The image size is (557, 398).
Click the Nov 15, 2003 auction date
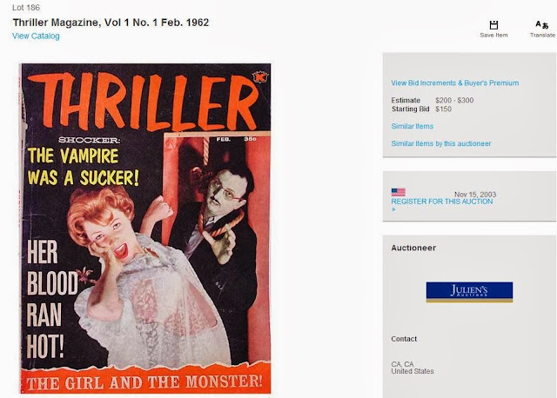click(475, 195)
